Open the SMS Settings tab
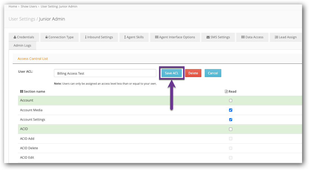Viewport: 309px width, 170px height. [x=218, y=37]
